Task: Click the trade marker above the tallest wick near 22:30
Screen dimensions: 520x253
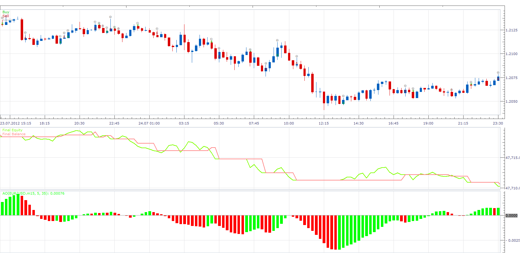Action: [110, 17]
